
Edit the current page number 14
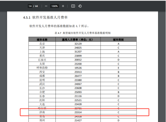point(30,6)
